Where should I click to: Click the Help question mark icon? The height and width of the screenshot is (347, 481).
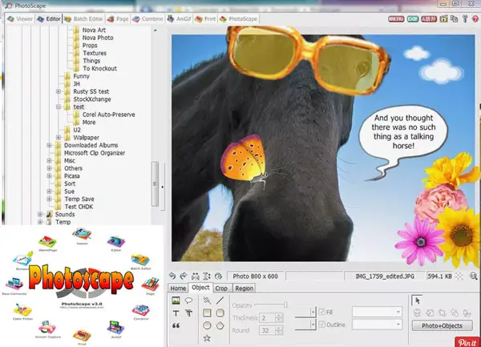pyautogui.click(x=475, y=18)
